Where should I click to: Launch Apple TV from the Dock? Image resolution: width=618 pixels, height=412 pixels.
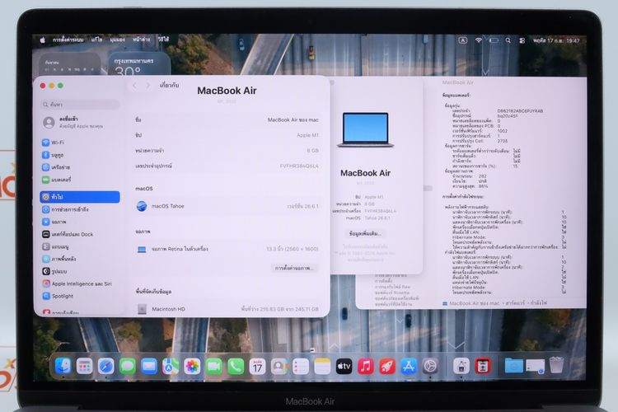[344, 367]
